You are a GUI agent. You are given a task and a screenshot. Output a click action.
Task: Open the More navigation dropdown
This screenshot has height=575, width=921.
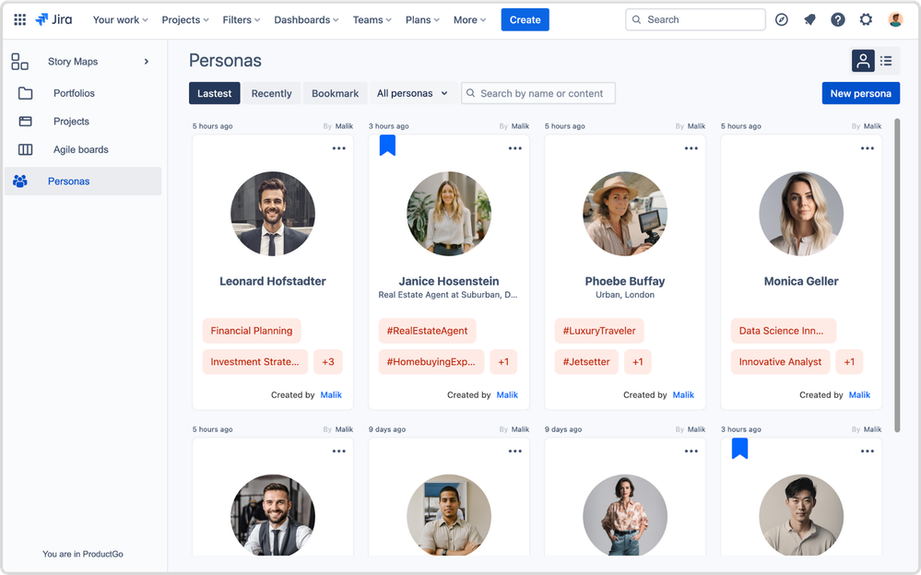(469, 19)
